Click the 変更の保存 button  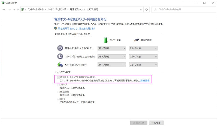pos(139,123)
